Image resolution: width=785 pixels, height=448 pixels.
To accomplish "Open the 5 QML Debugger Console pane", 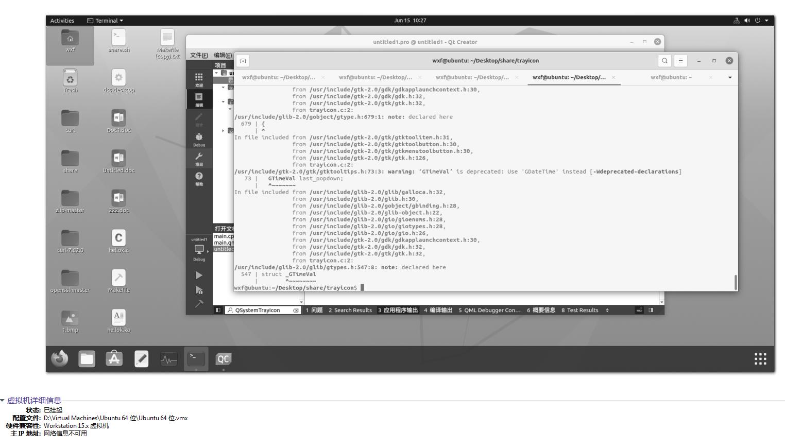I will [490, 310].
